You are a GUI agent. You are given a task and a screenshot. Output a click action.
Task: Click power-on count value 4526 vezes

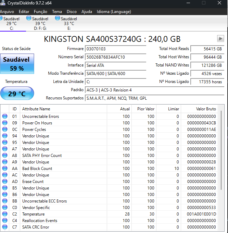(207, 74)
